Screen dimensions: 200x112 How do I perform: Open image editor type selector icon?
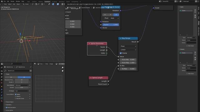(35, 64)
